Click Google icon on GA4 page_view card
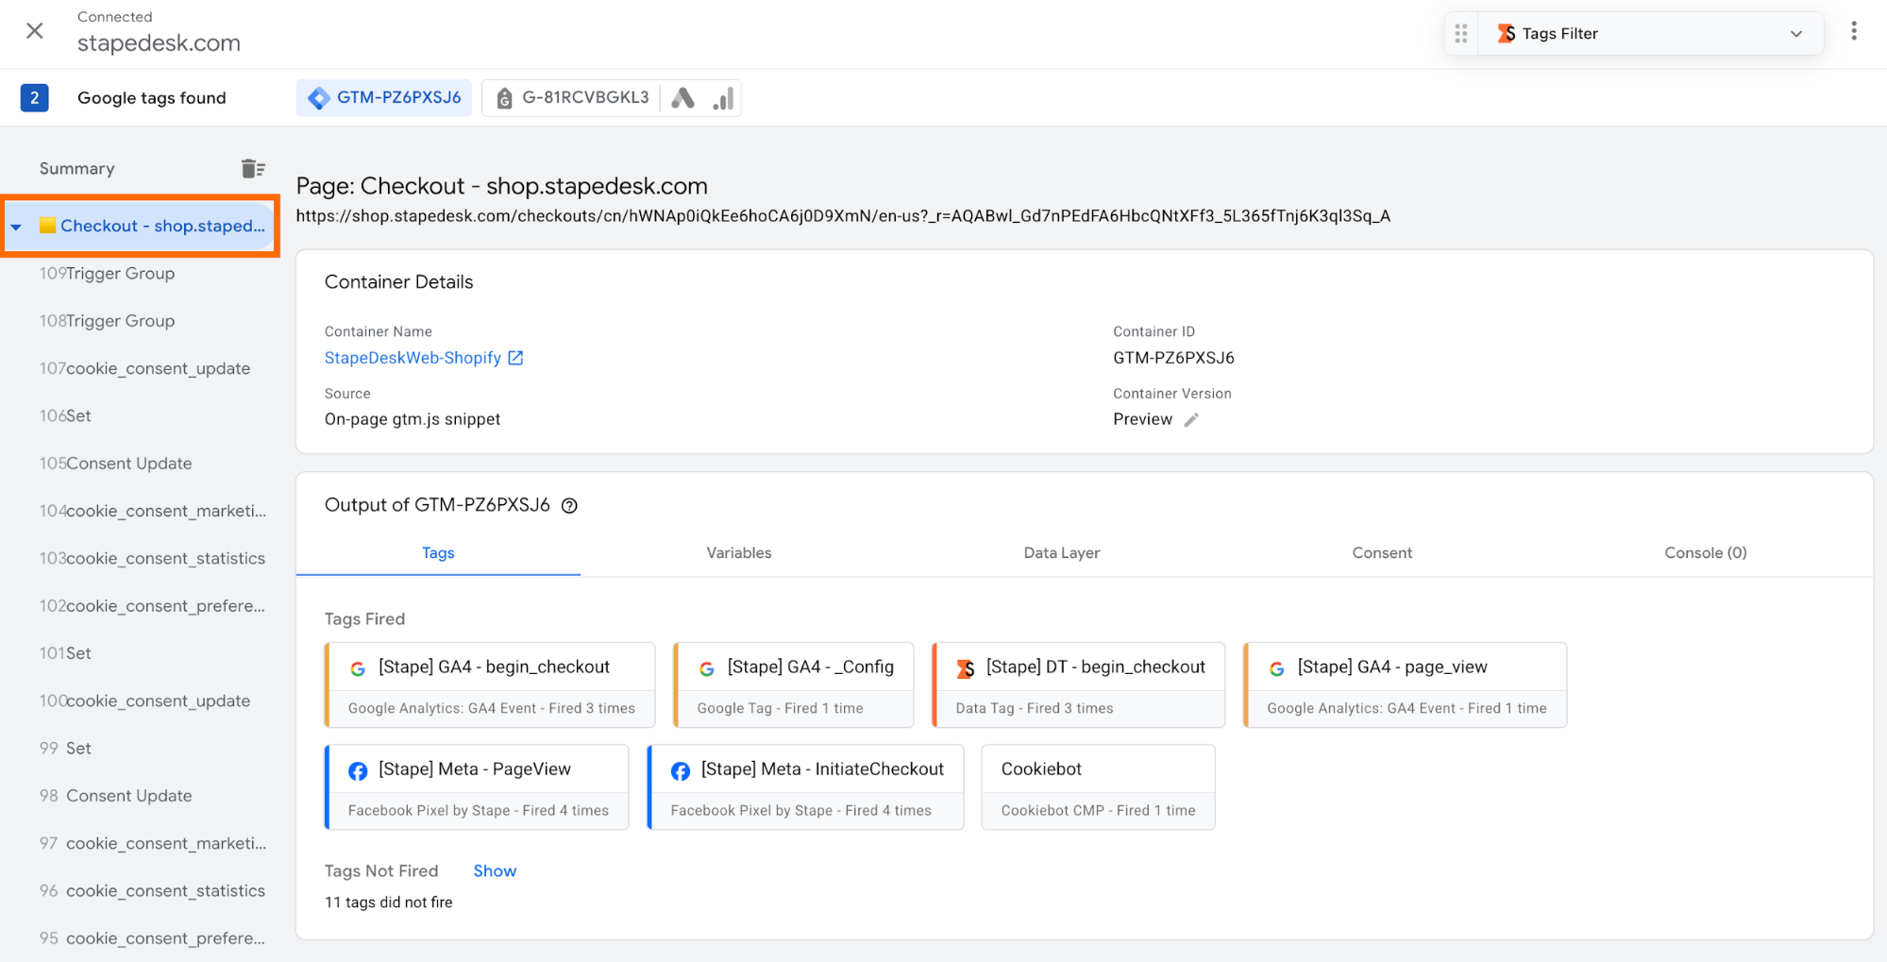This screenshot has height=962, width=1887. pyautogui.click(x=1277, y=668)
